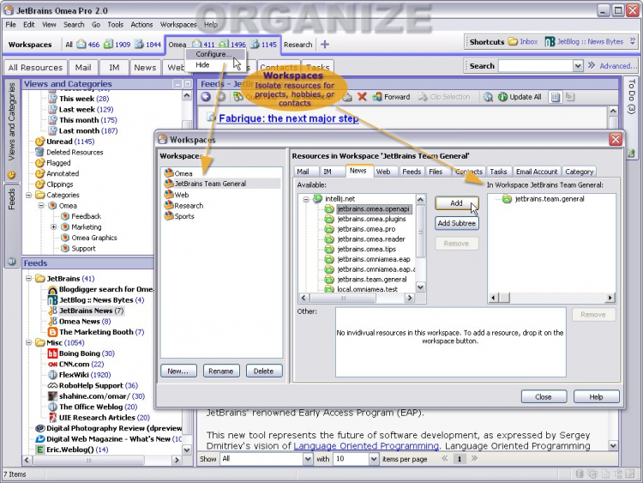Select Hide in the context menu

coord(202,65)
